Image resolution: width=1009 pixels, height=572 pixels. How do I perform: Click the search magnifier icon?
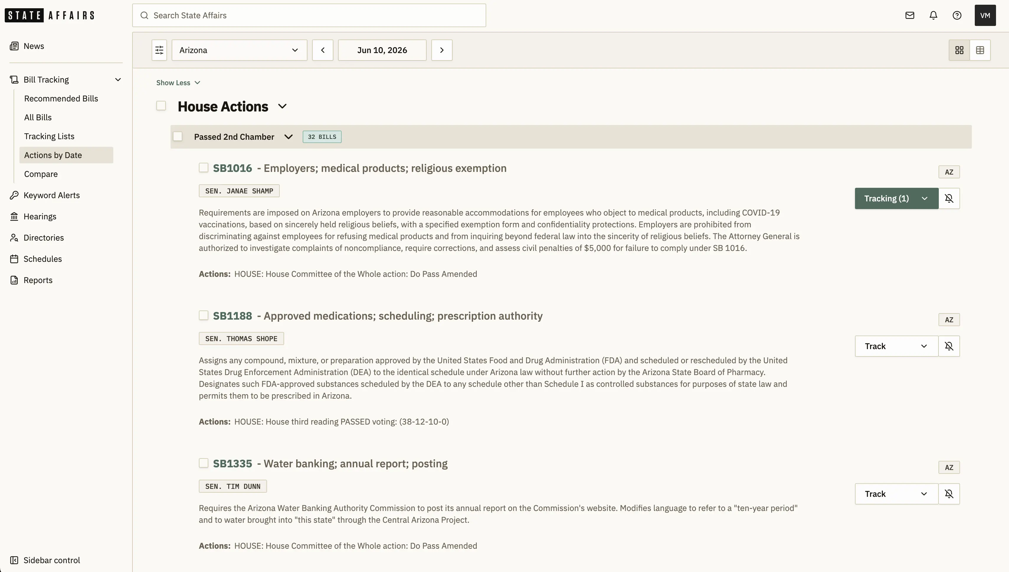click(x=144, y=15)
